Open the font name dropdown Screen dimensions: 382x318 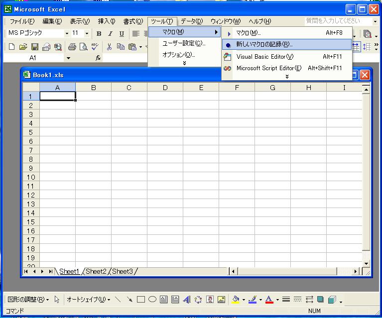coord(67,33)
